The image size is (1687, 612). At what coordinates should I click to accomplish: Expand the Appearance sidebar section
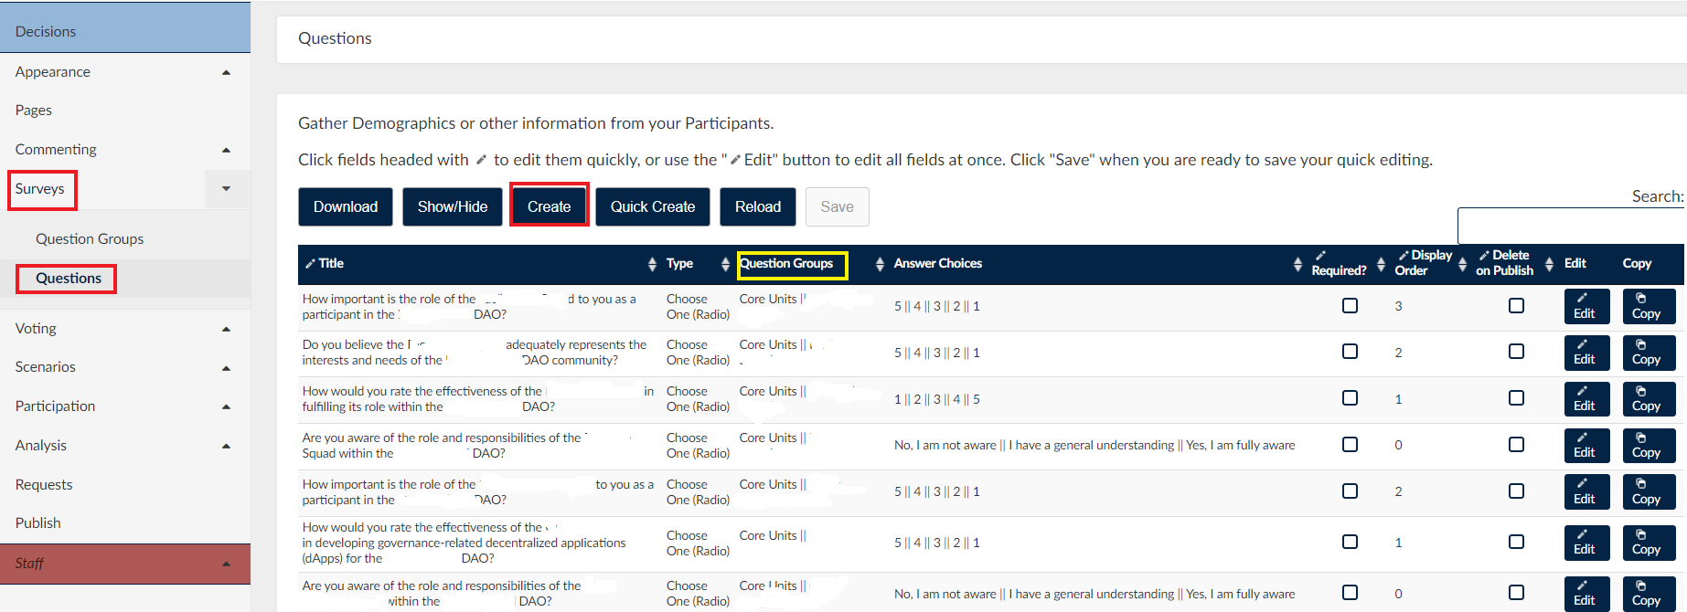point(226,72)
